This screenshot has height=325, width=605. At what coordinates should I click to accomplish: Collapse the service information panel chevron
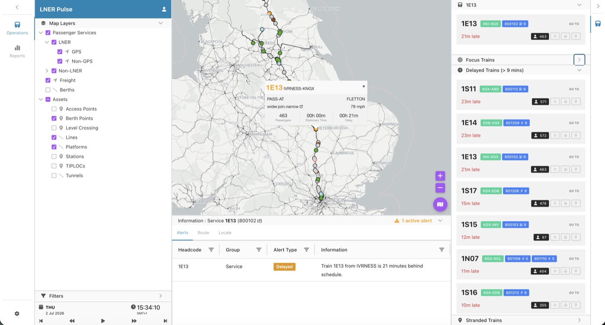(x=440, y=221)
